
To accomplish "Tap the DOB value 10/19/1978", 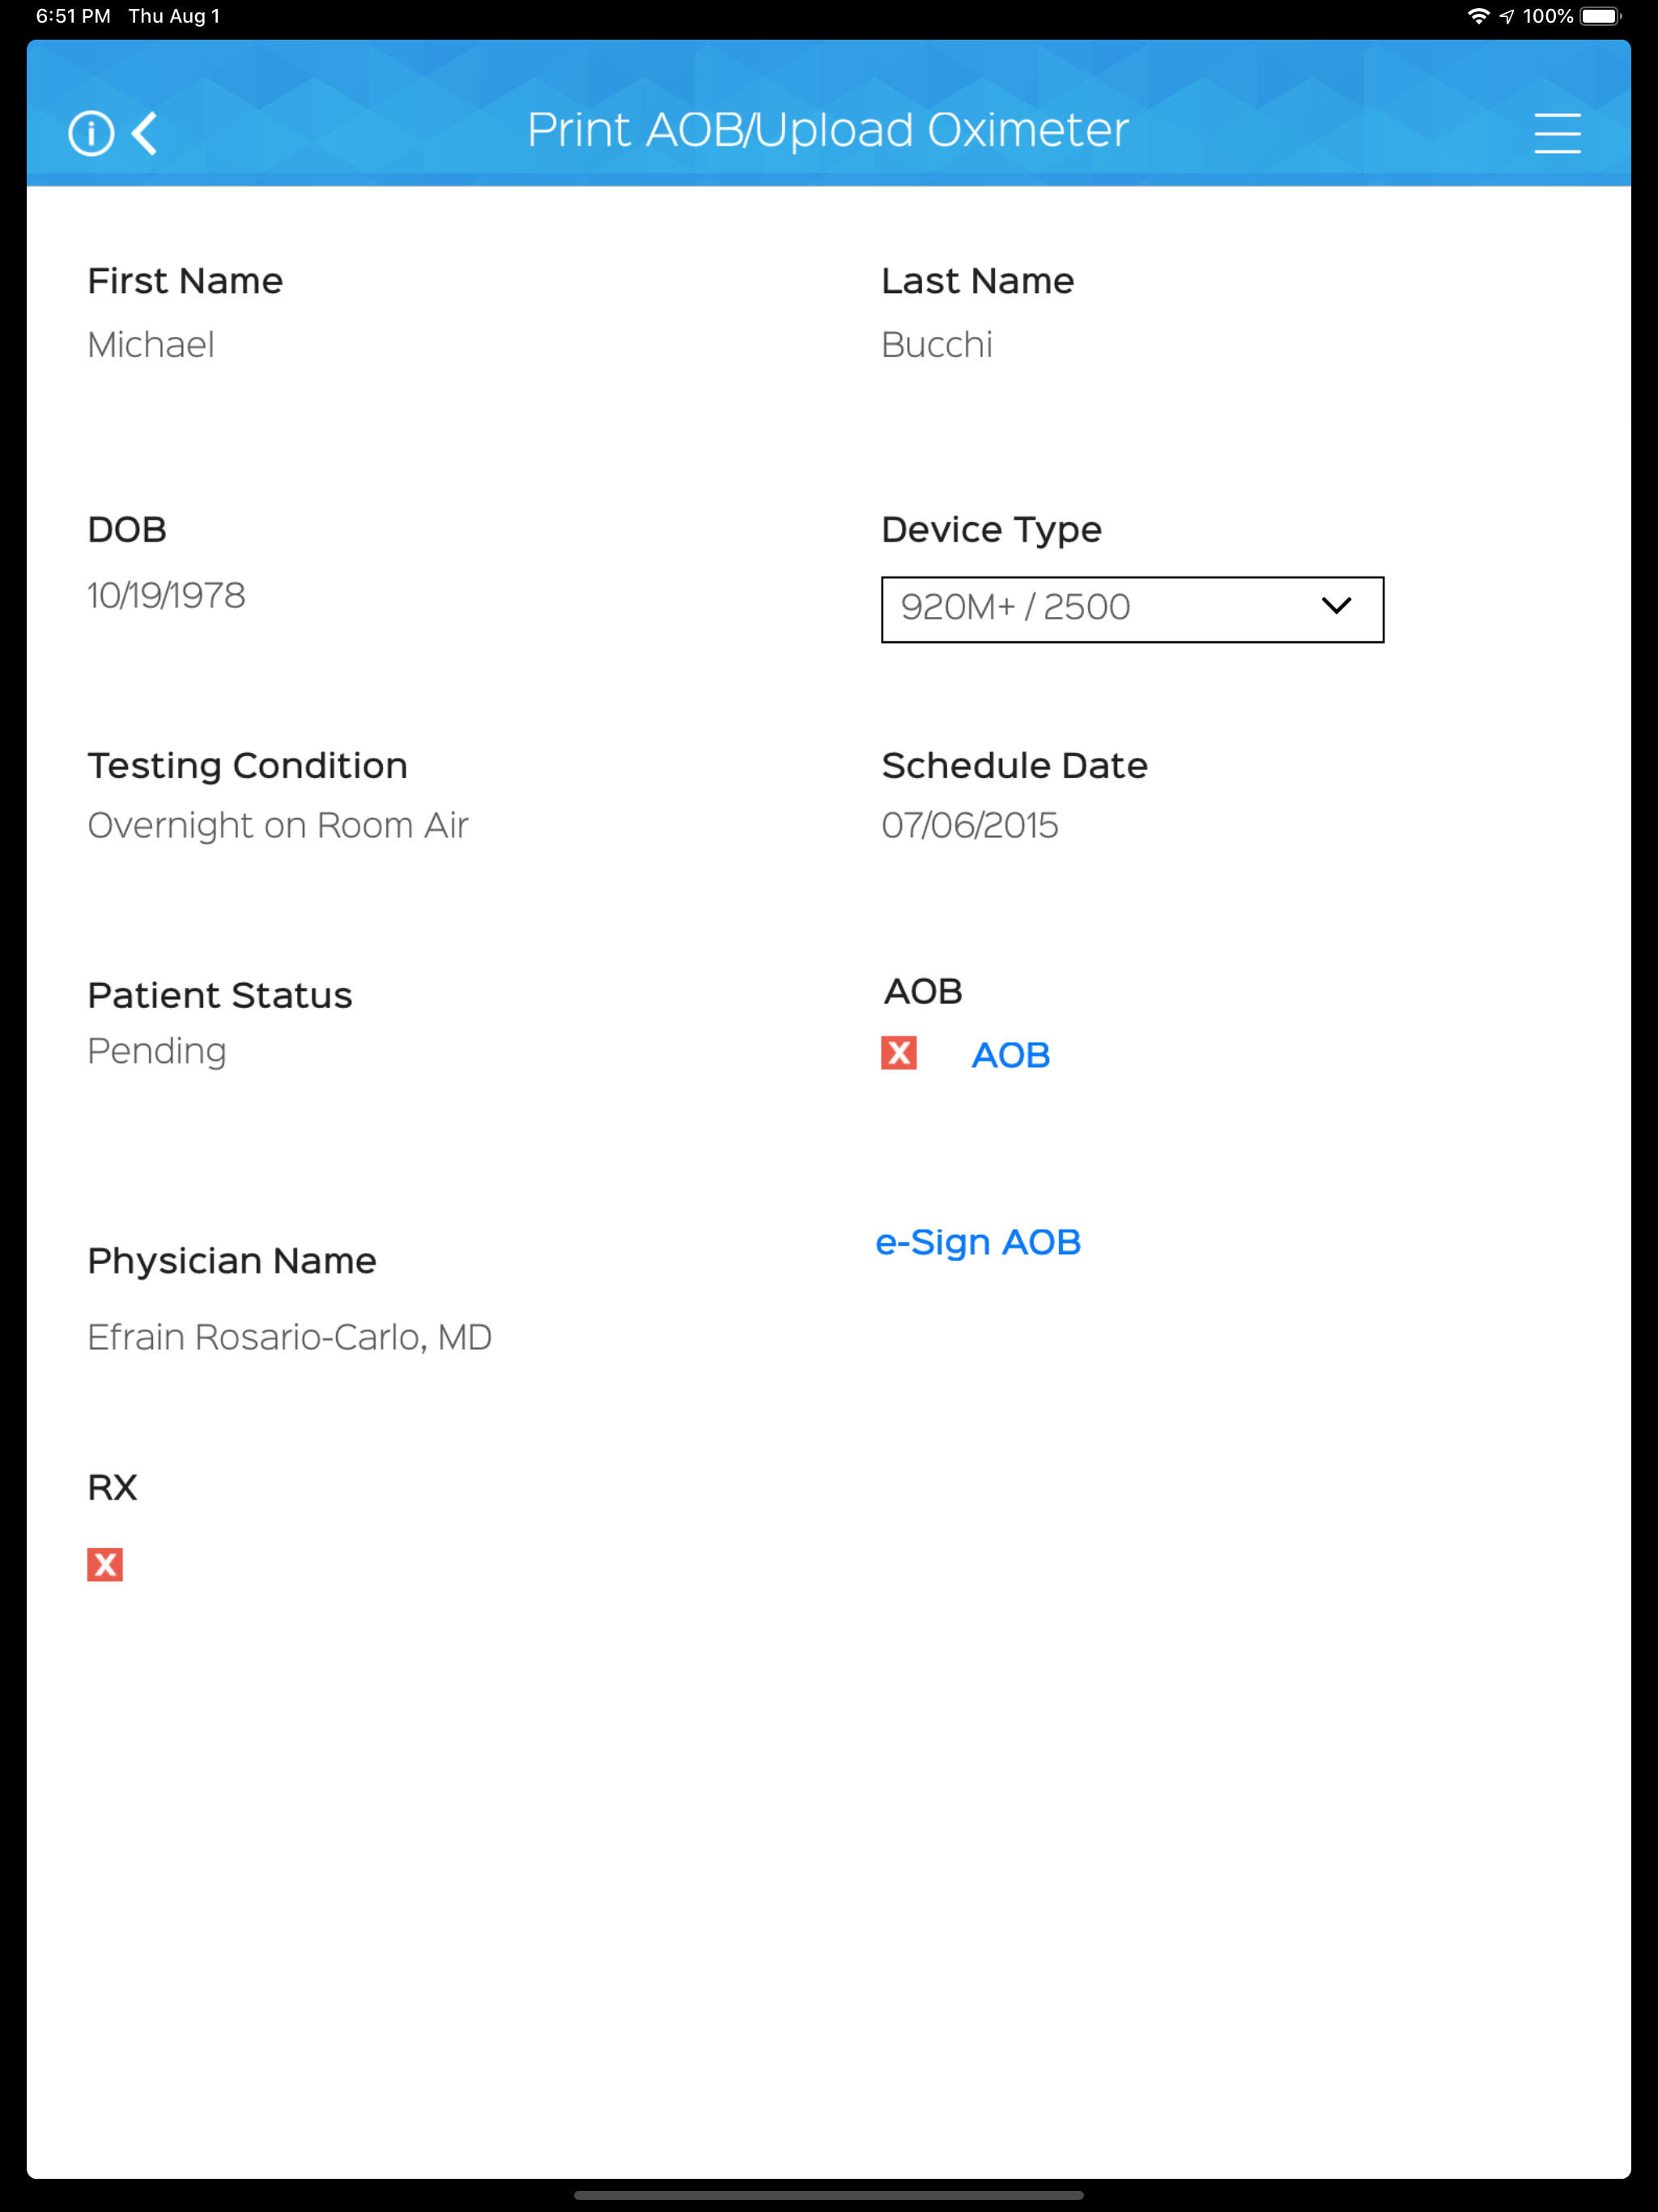I will (166, 596).
